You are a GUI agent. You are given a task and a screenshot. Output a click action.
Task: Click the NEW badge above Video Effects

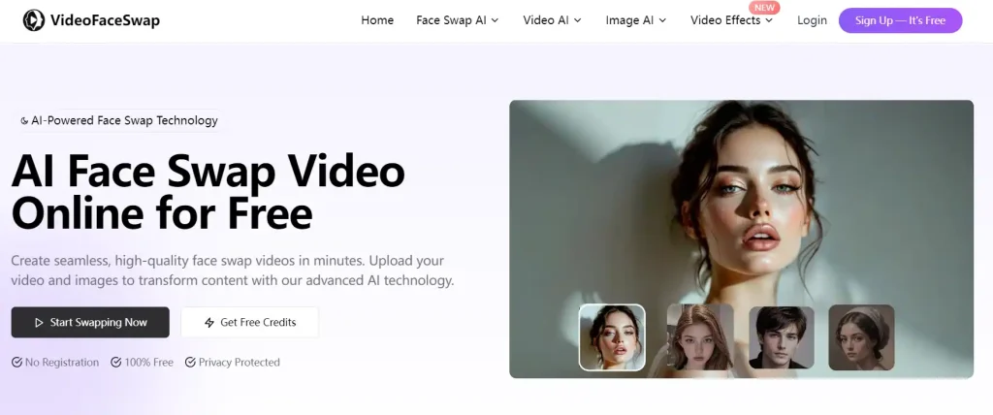(x=764, y=7)
